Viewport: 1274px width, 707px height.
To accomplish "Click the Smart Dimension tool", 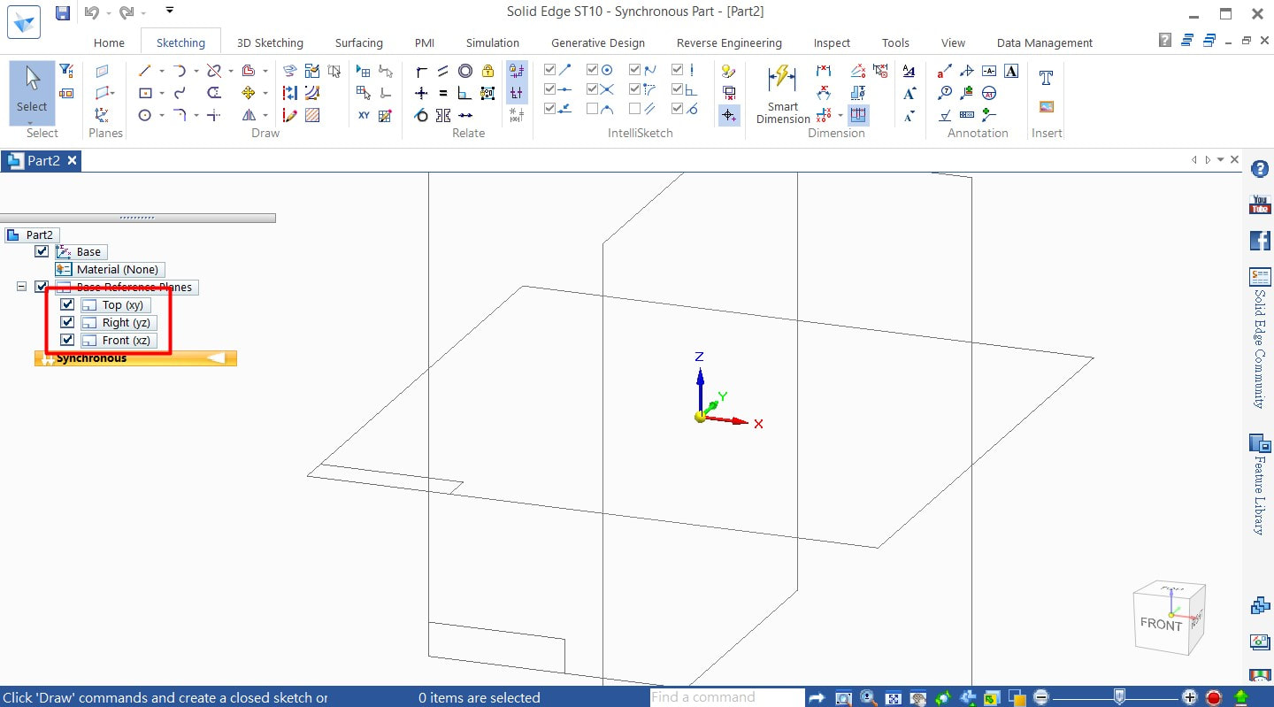I will (783, 93).
